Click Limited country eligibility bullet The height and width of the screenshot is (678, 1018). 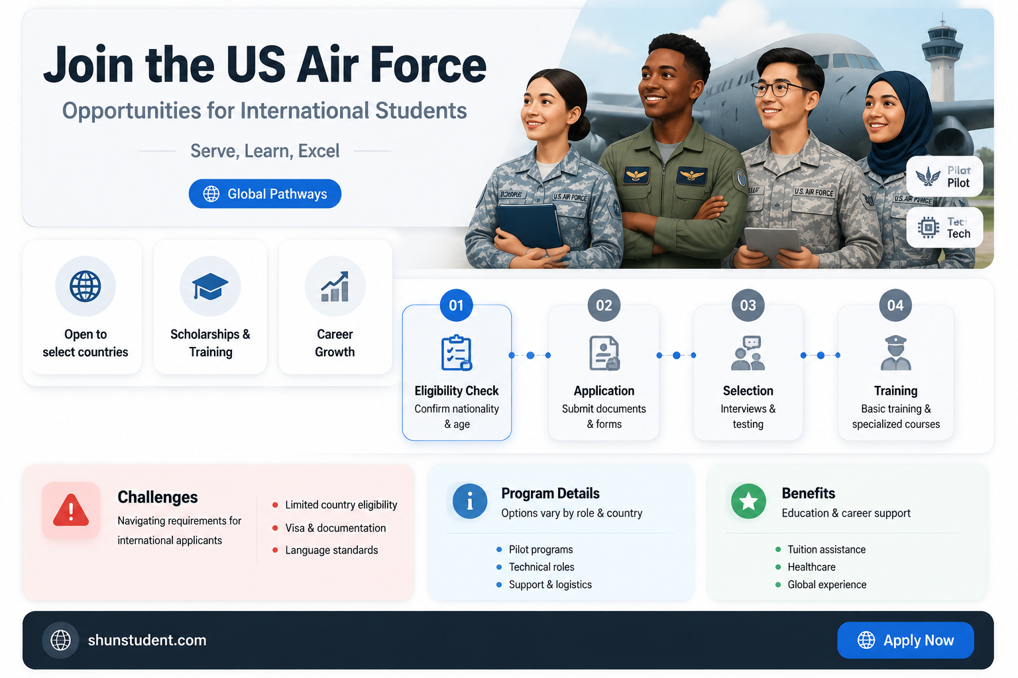pos(335,505)
